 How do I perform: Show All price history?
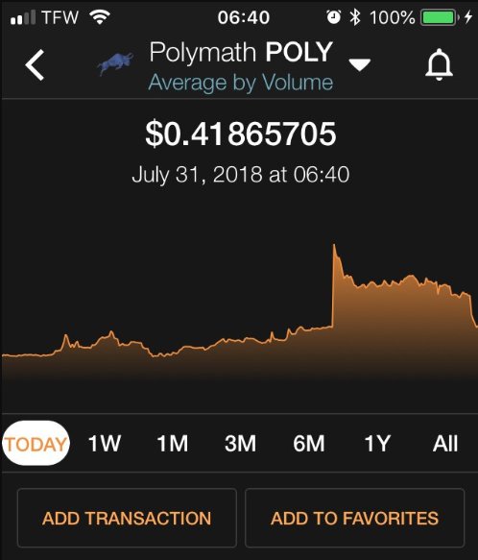click(445, 443)
